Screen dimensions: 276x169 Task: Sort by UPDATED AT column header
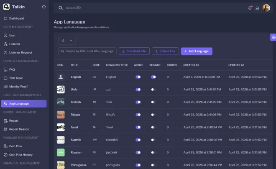[236, 65]
